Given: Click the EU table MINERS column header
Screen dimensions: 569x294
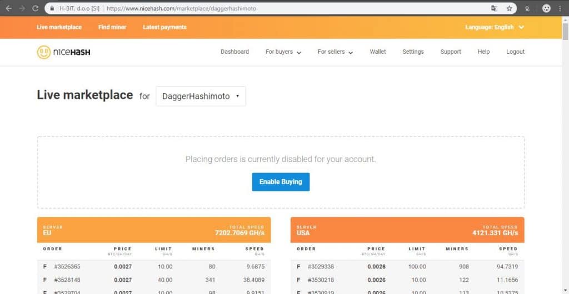Looking at the screenshot, I should point(203,249).
